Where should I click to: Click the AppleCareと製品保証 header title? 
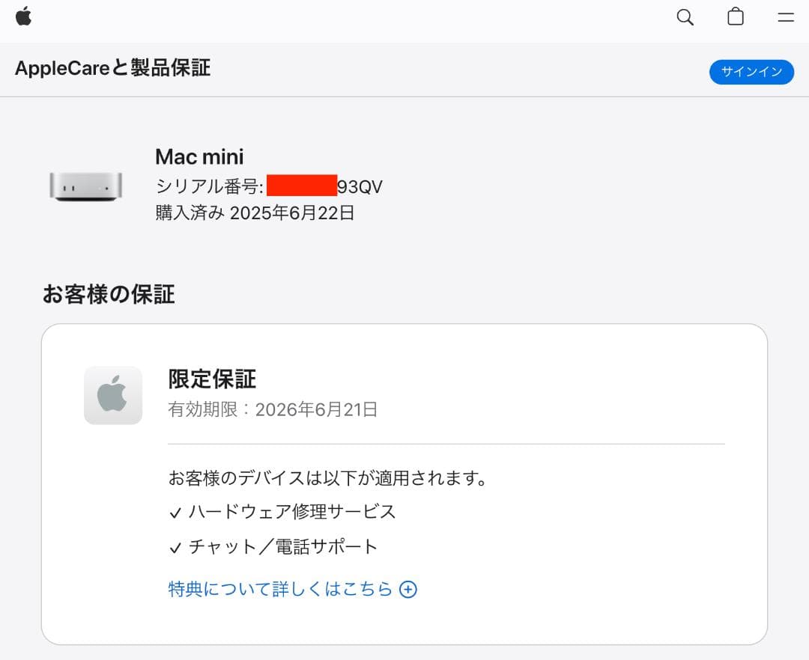click(112, 68)
